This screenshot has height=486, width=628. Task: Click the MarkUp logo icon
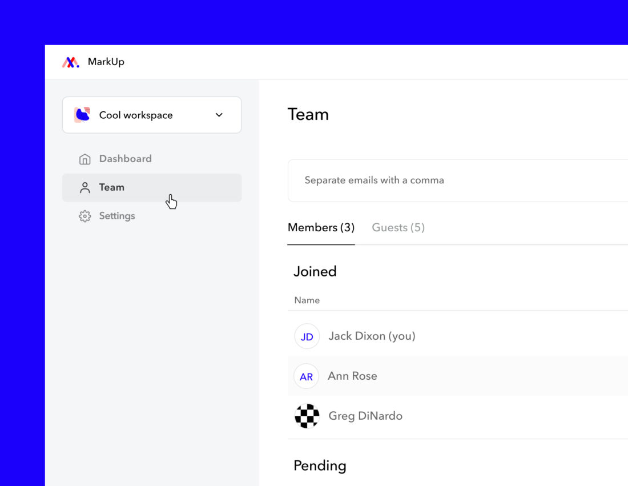[70, 62]
